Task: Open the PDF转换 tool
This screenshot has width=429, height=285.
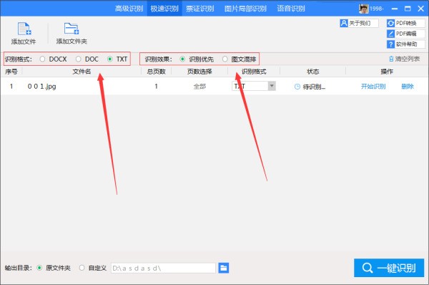Action: pyautogui.click(x=406, y=24)
